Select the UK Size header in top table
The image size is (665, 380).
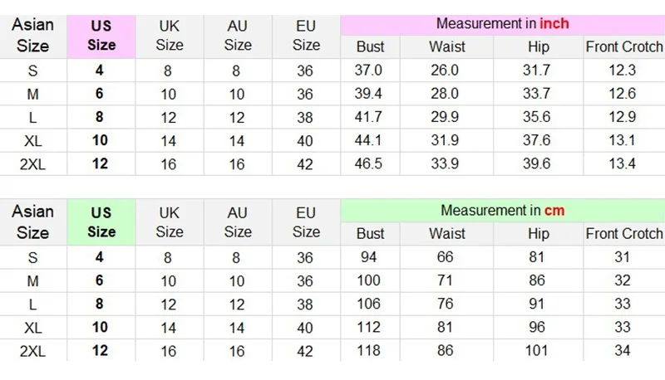coord(170,36)
